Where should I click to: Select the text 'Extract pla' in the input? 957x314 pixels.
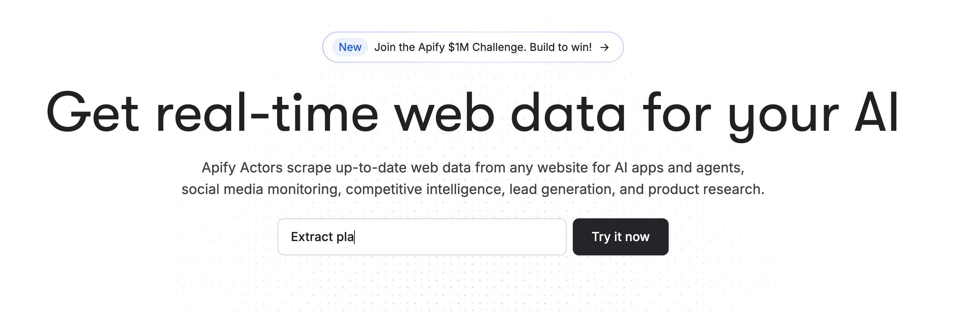323,236
